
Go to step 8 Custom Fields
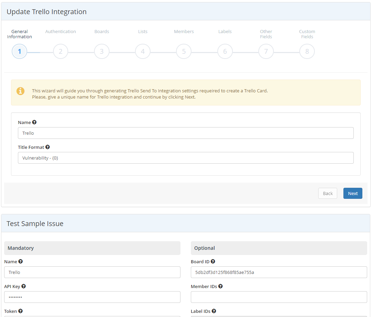pyautogui.click(x=307, y=52)
